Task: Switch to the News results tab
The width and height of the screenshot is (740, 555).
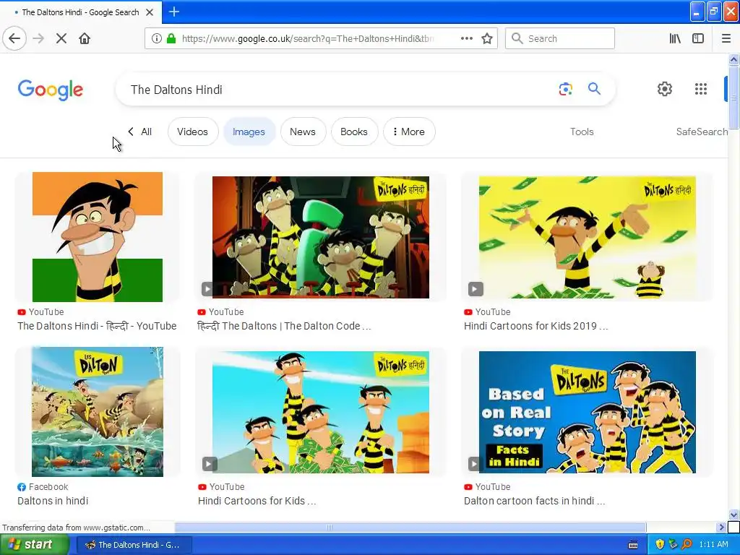Action: [x=303, y=132]
